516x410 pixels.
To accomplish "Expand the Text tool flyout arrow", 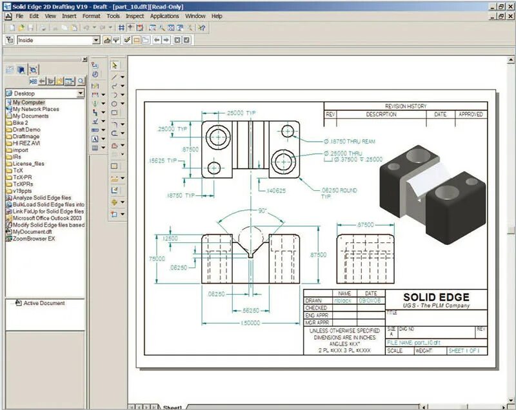I will [x=103, y=139].
